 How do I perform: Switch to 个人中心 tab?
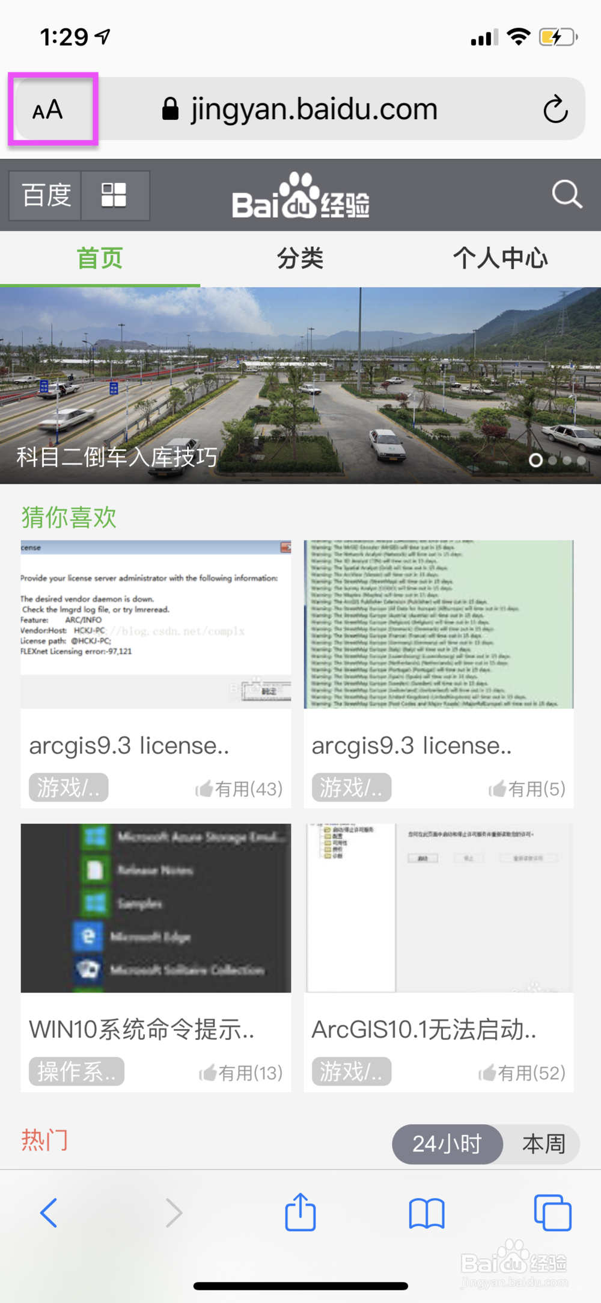point(500,259)
